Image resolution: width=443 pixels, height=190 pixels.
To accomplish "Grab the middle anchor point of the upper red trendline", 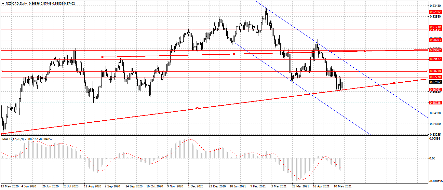I will click(234, 54).
